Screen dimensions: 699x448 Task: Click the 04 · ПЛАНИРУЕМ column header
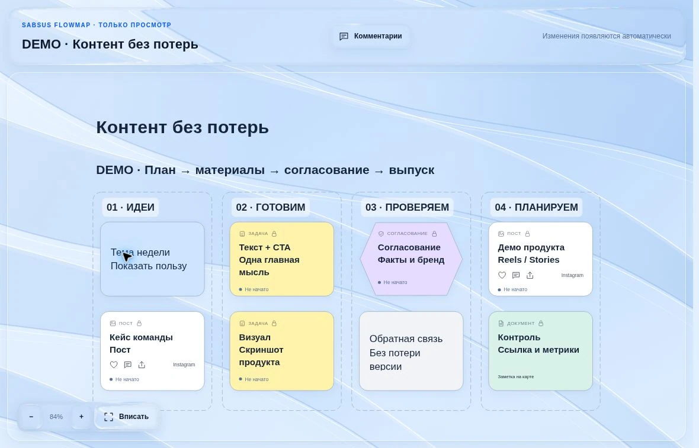(536, 207)
